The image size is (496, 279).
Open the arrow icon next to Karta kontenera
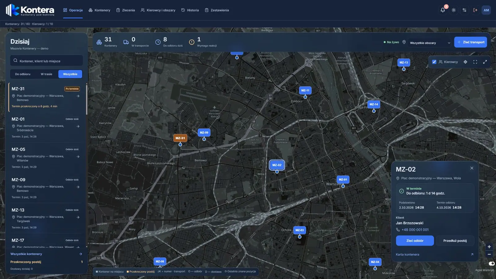click(472, 255)
